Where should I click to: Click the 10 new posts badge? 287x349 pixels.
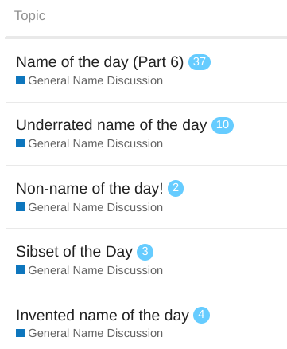click(x=223, y=125)
